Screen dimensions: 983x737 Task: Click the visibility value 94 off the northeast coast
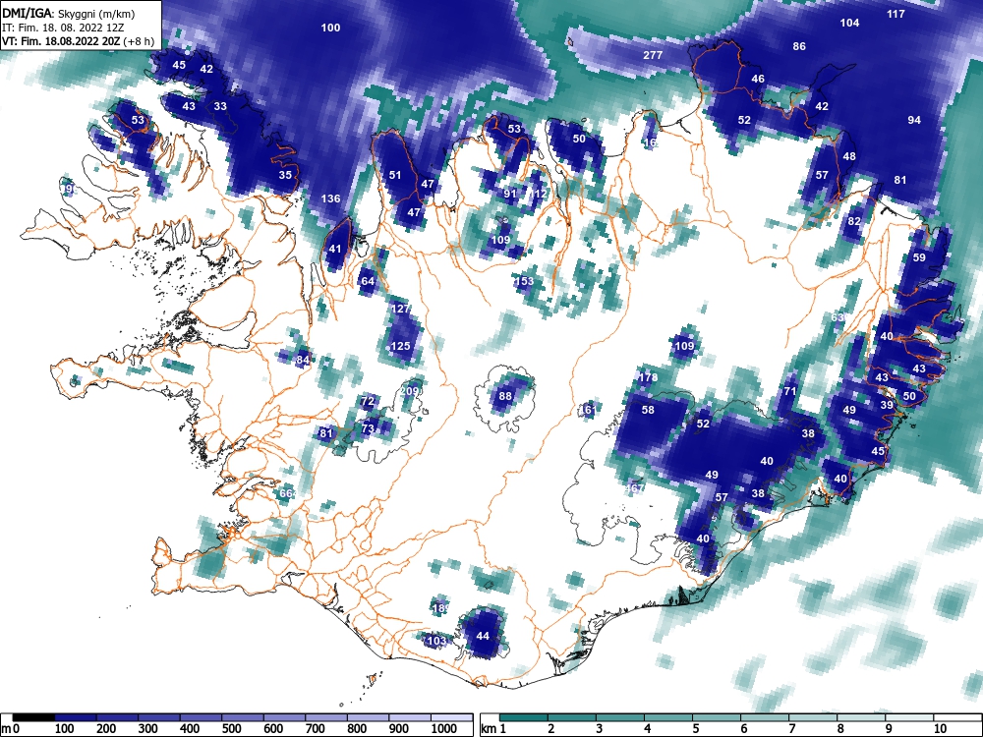click(914, 120)
